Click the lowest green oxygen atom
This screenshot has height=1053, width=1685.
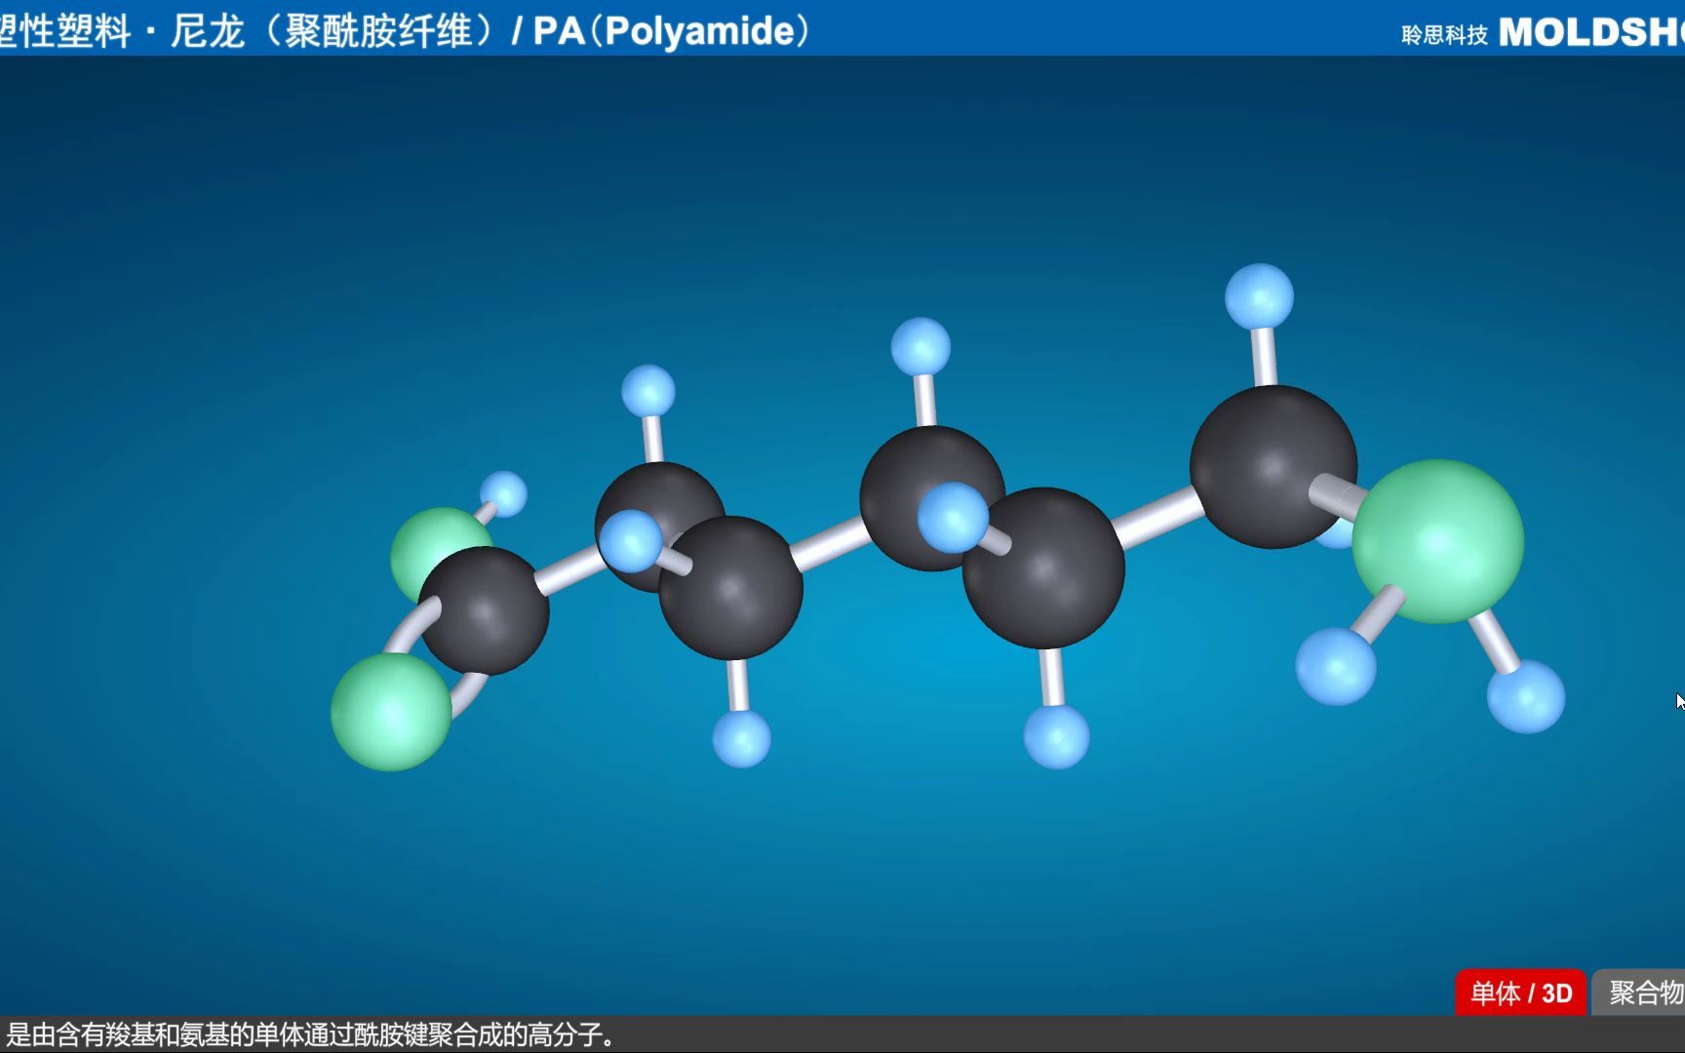click(391, 712)
